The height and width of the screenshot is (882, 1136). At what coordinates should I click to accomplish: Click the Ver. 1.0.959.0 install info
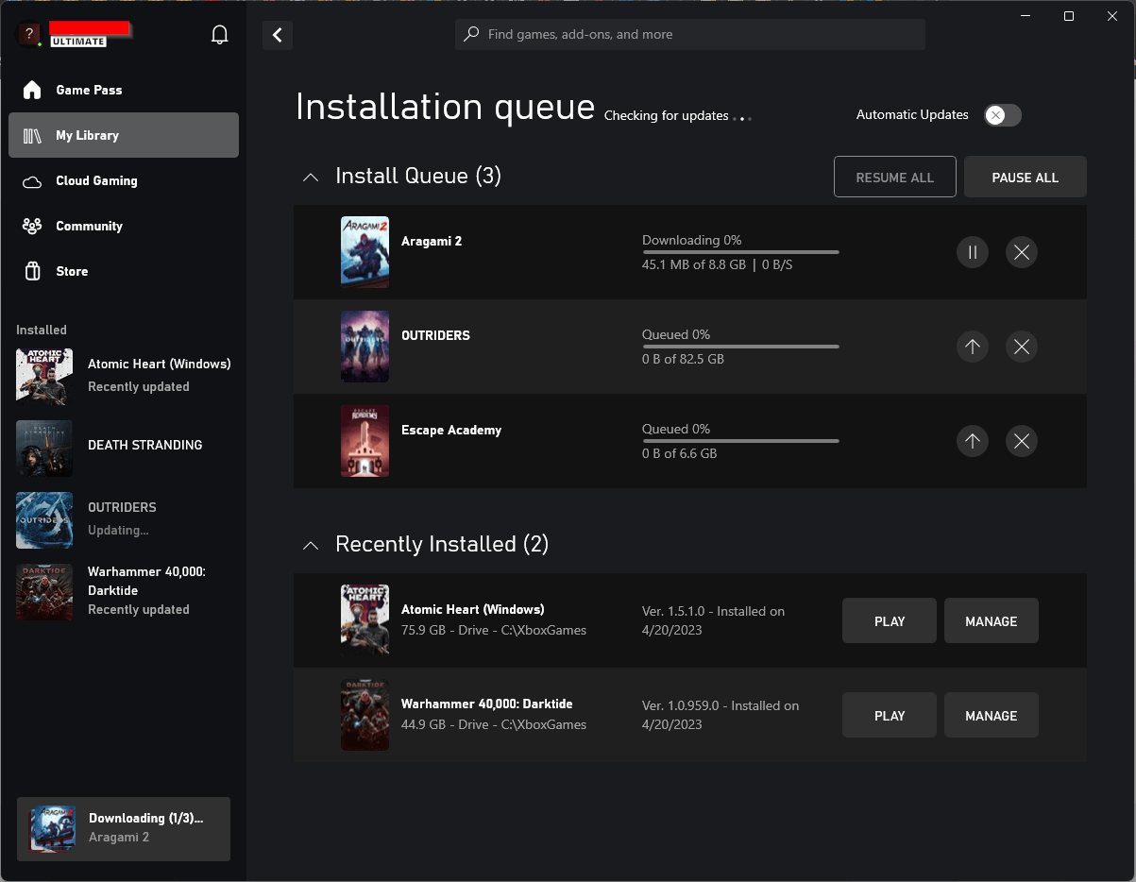tap(721, 715)
